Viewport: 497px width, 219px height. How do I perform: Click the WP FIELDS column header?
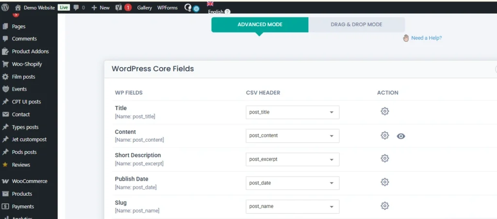pos(129,93)
